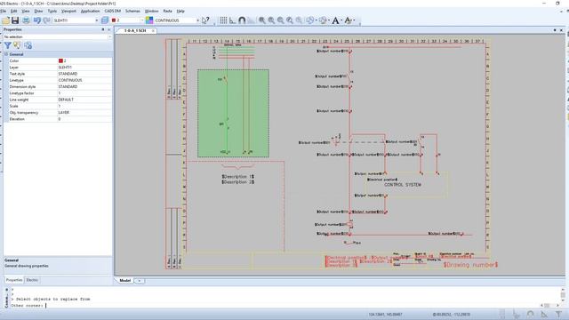The height and width of the screenshot is (320, 569).
Task: Click the Text style STANDARD value
Action: (84, 74)
